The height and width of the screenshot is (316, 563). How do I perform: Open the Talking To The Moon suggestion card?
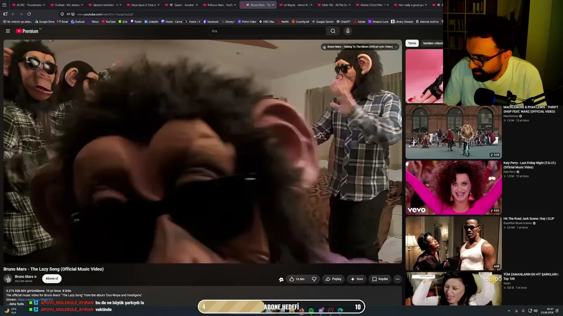[360, 47]
